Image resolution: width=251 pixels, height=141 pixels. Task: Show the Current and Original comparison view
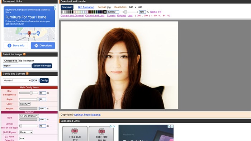pos(72,16)
